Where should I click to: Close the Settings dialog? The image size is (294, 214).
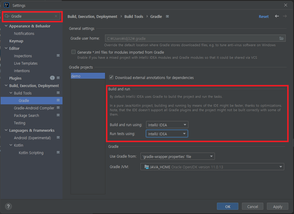286,5
